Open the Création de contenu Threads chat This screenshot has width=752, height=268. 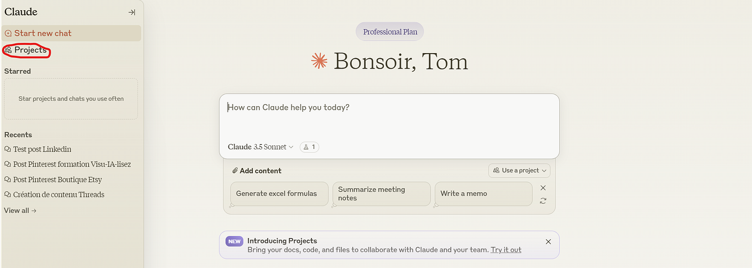pos(54,195)
